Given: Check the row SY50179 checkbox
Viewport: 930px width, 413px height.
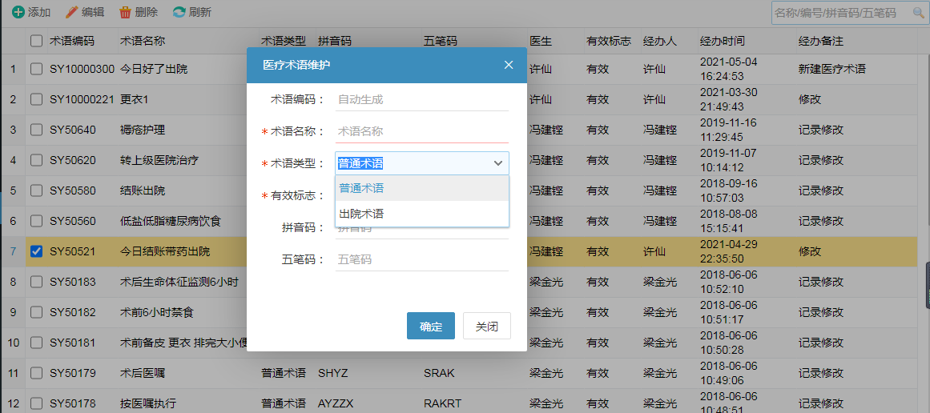Looking at the screenshot, I should (37, 373).
